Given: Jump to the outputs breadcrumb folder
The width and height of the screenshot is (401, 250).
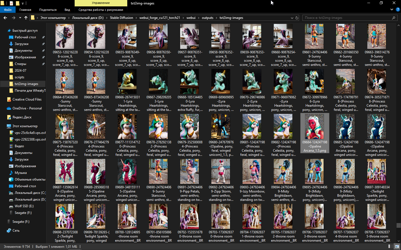Looking at the screenshot, I should [207, 18].
